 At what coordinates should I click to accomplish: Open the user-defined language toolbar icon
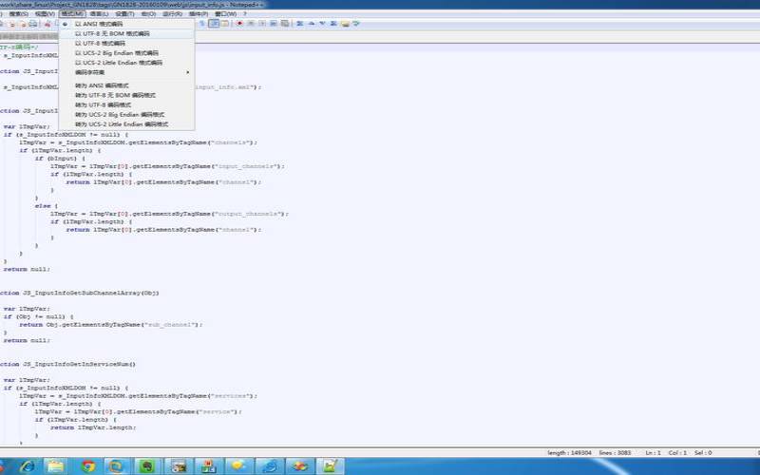click(225, 23)
